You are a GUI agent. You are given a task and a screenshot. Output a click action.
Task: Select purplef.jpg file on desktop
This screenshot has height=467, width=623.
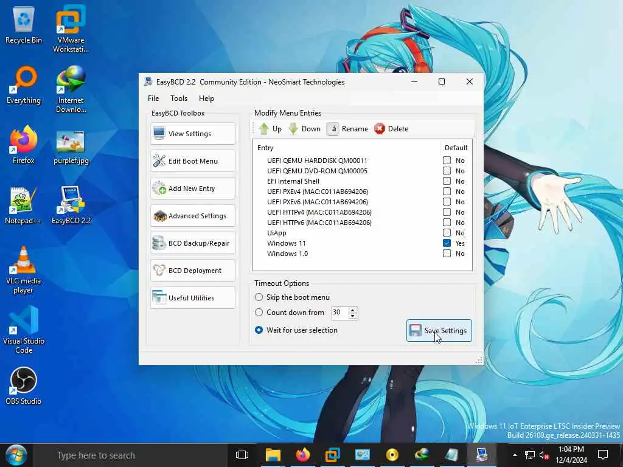71,147
